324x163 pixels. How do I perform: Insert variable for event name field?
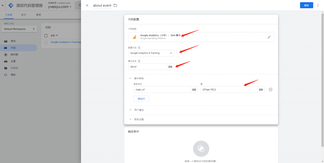(x=170, y=67)
